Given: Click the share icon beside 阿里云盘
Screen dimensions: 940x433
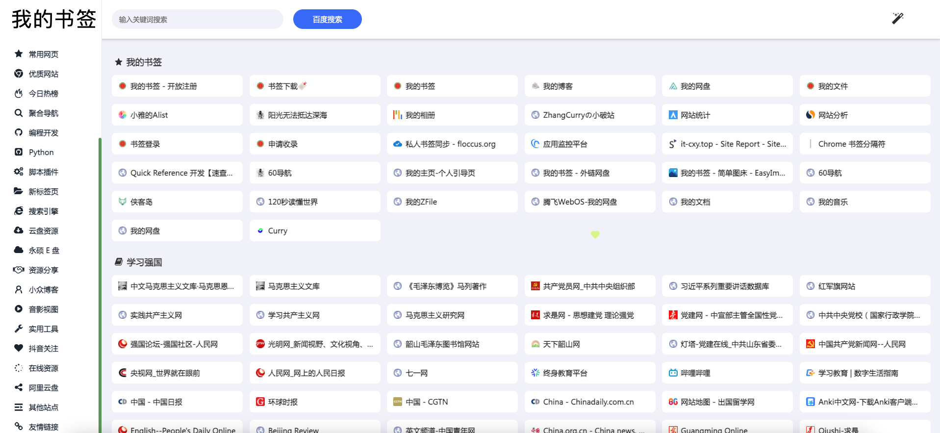Looking at the screenshot, I should pyautogui.click(x=19, y=387).
